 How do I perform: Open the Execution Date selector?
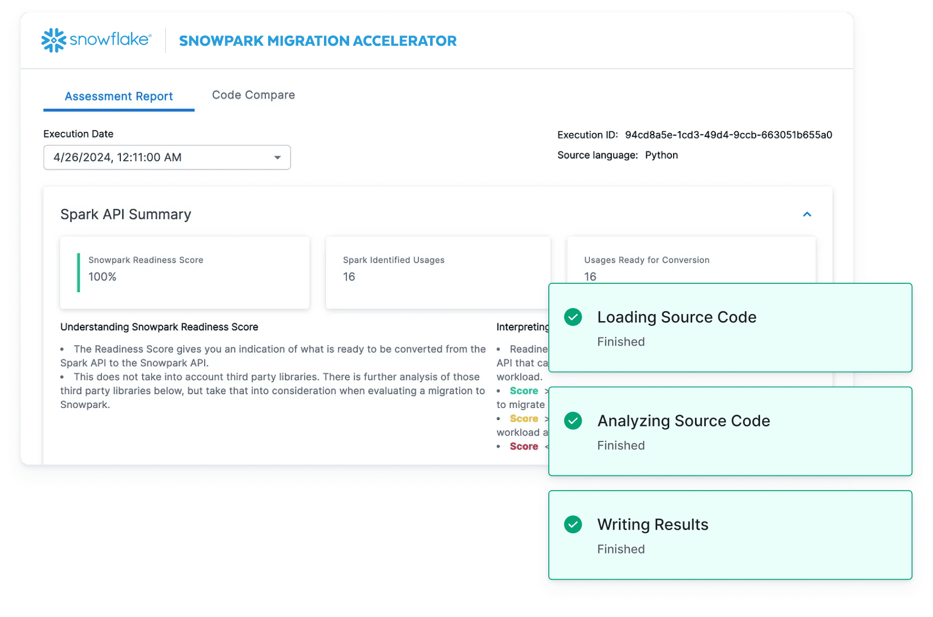166,158
